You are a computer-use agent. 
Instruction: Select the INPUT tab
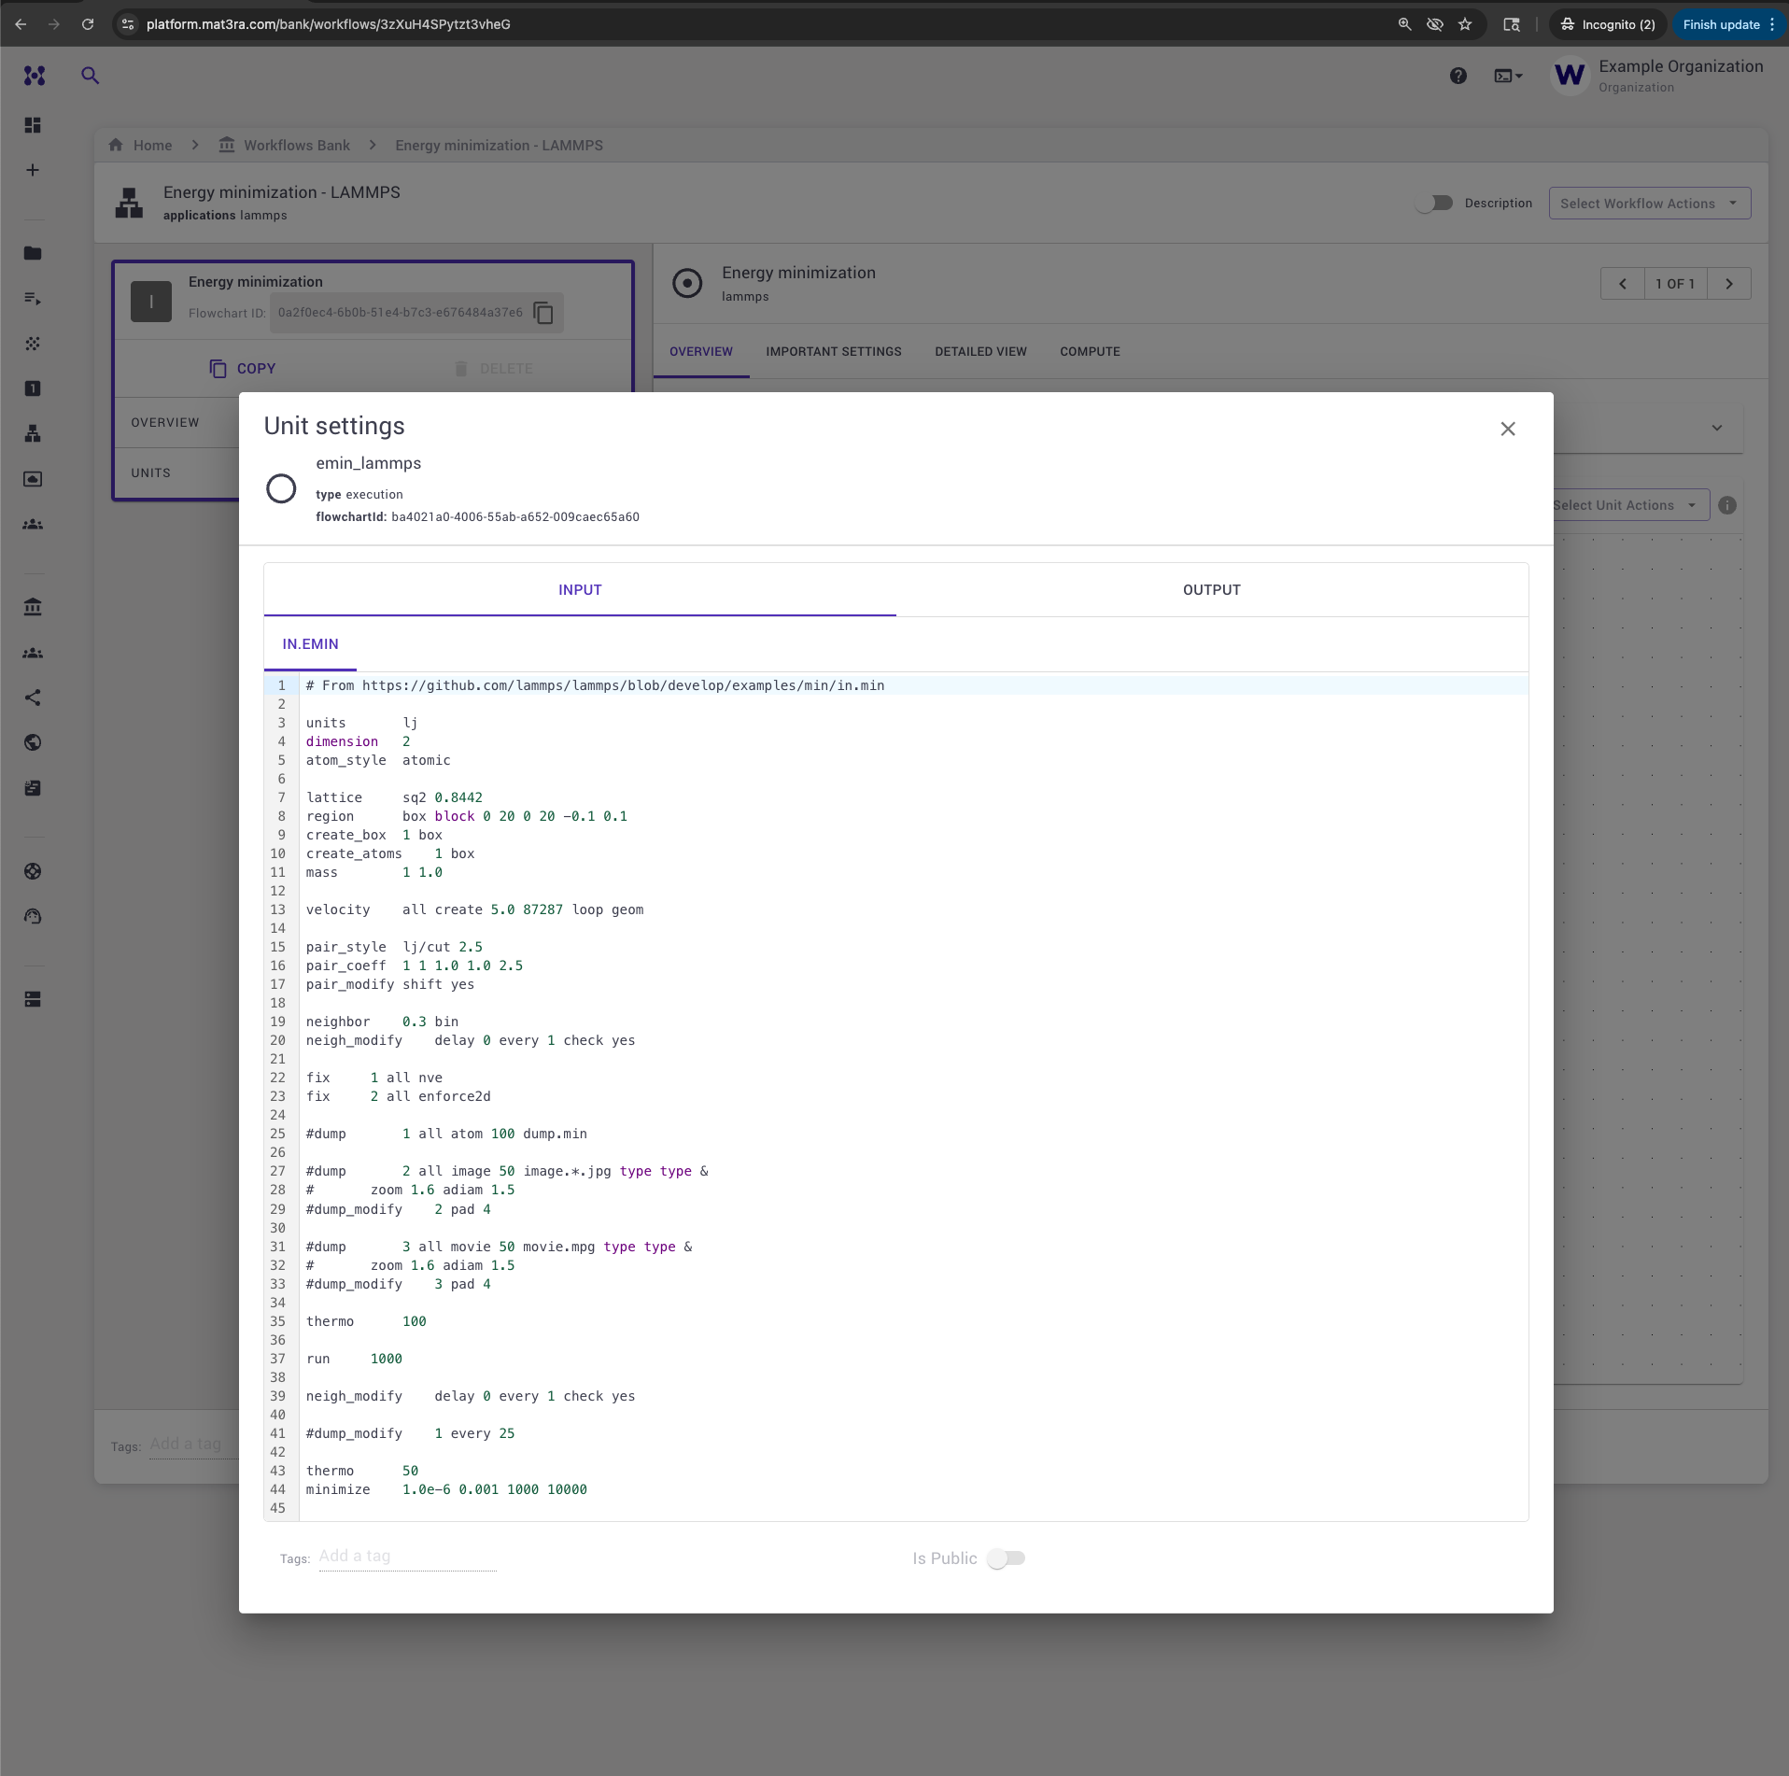coord(580,590)
